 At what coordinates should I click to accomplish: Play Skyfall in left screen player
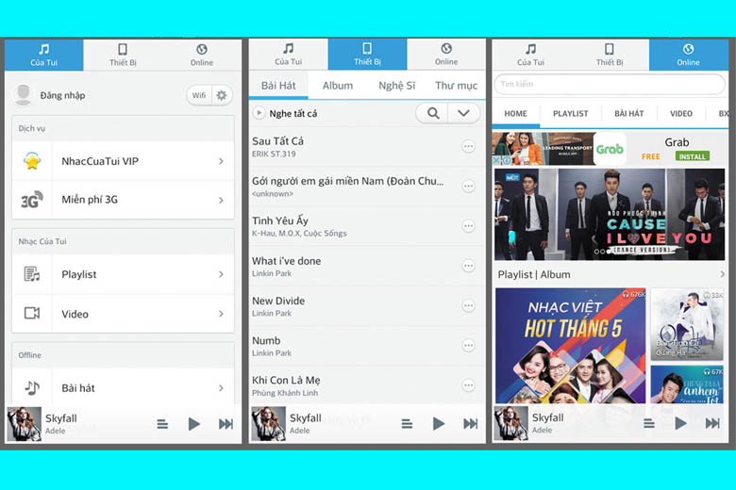pos(193,424)
